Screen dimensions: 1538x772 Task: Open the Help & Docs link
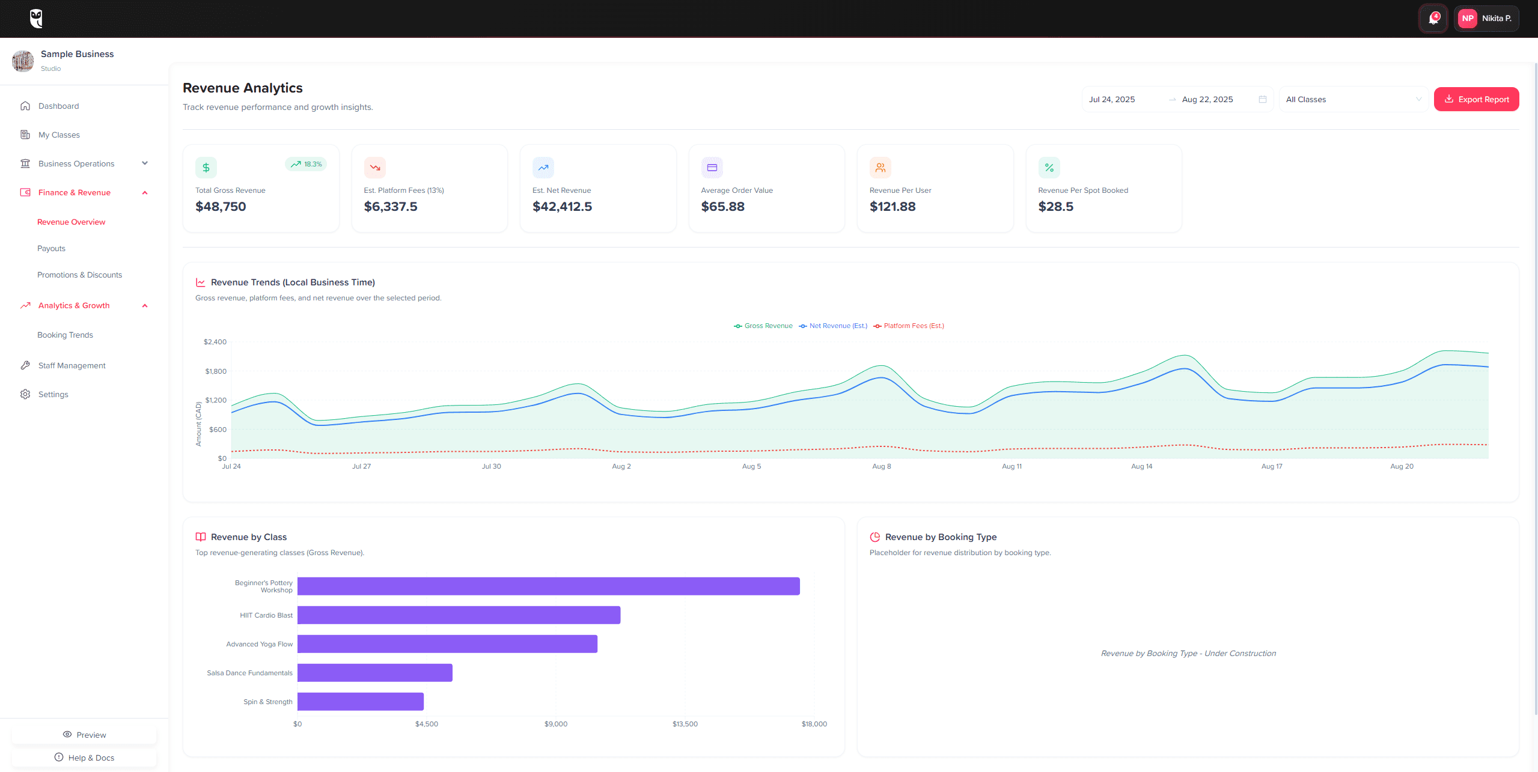(84, 757)
